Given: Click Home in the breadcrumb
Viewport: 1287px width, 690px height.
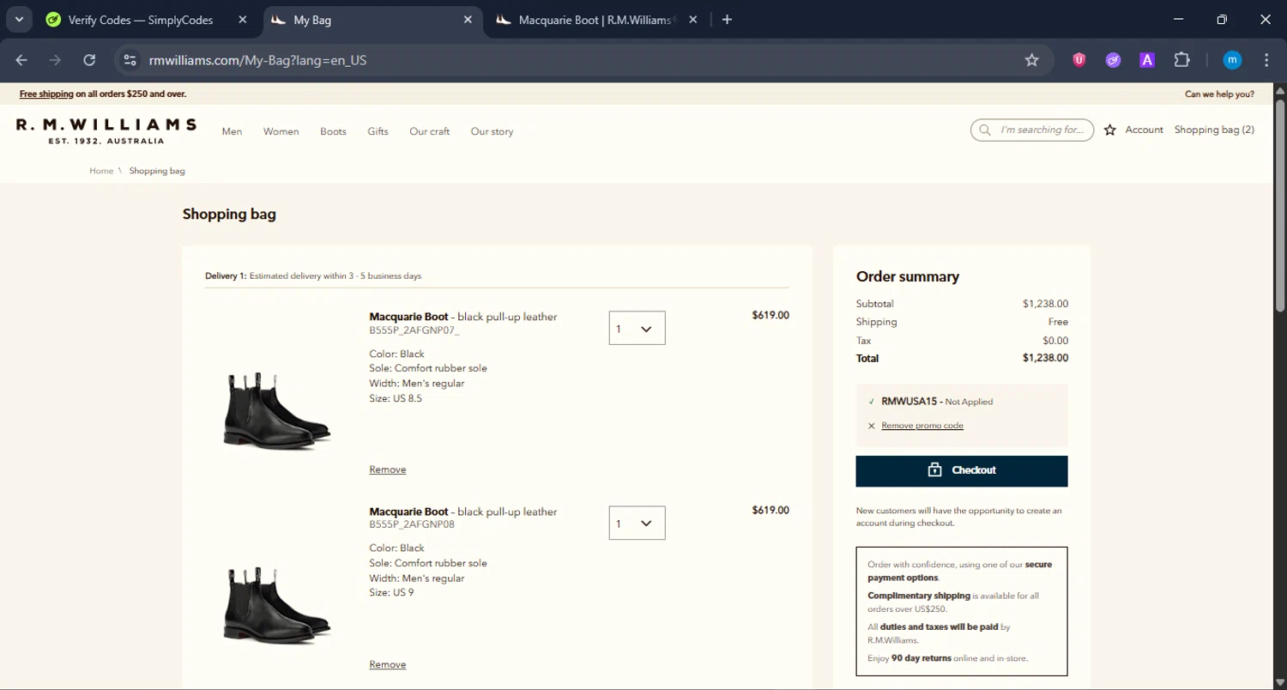Looking at the screenshot, I should click(101, 171).
